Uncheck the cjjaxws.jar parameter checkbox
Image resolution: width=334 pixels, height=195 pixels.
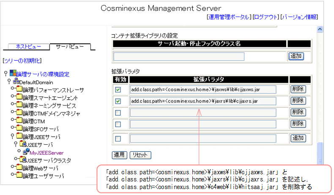(118, 90)
